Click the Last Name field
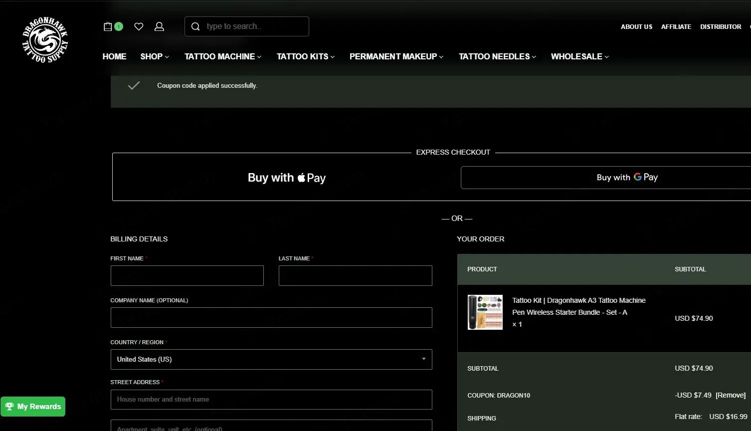 click(x=356, y=276)
